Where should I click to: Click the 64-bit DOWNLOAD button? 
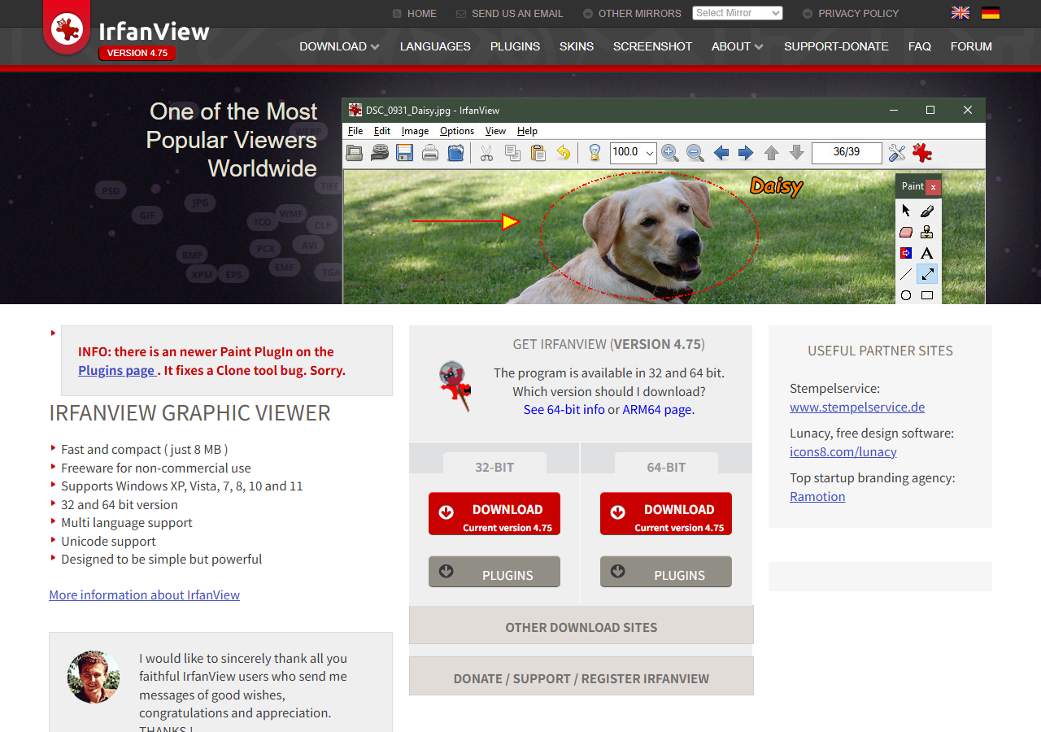coord(666,514)
